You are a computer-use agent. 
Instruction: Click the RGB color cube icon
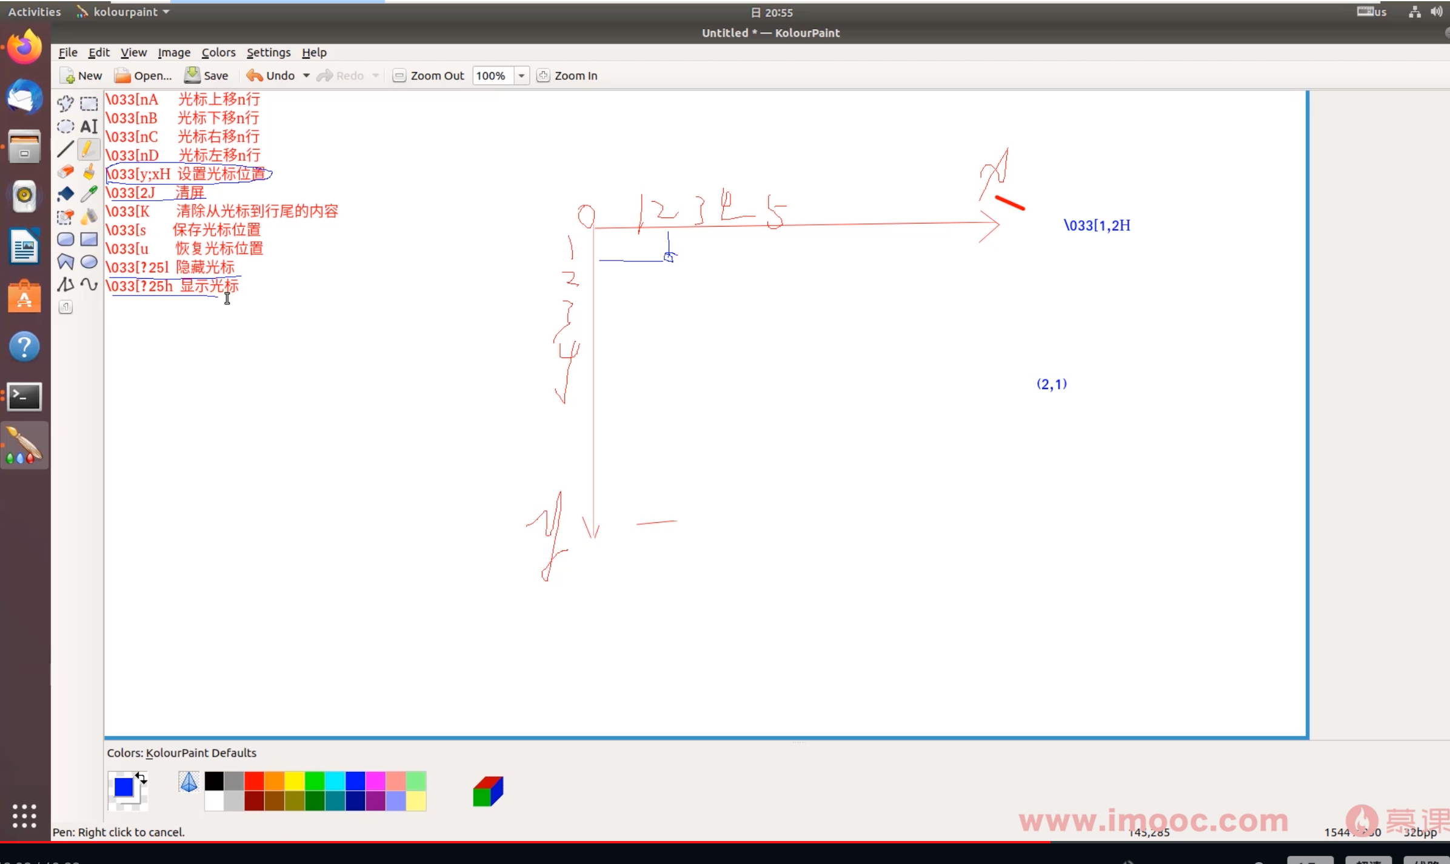[488, 791]
